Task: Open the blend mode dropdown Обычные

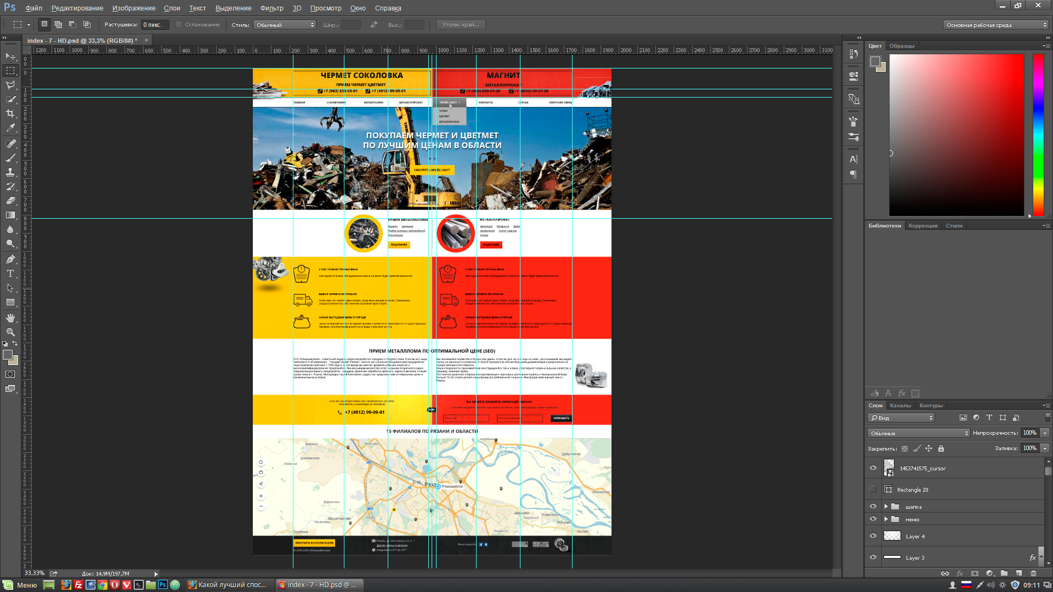Action: 919,433
